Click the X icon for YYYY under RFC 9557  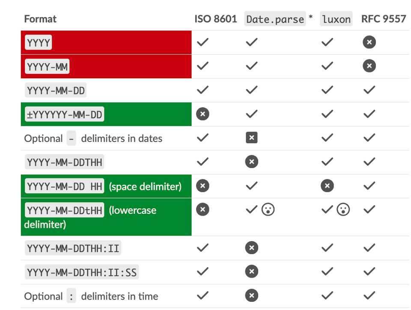369,42
